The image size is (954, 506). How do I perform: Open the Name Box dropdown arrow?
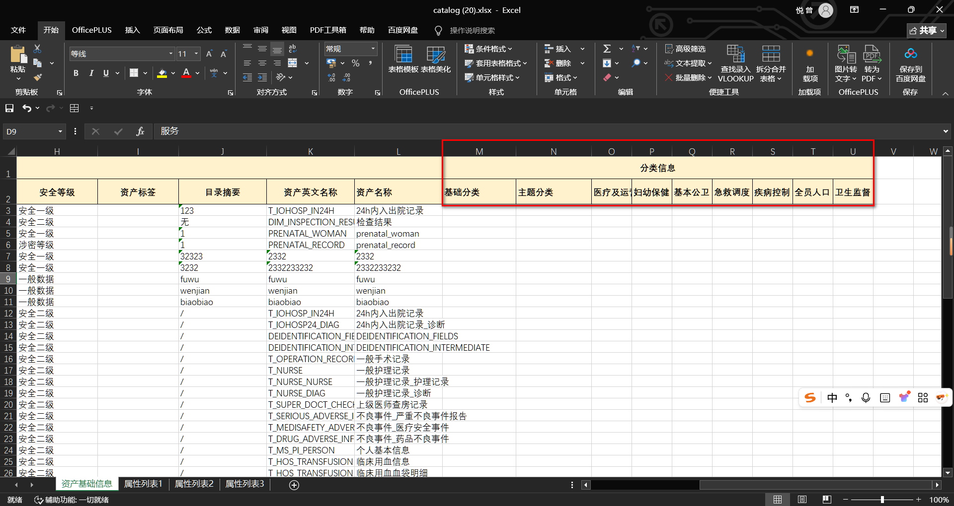point(60,131)
